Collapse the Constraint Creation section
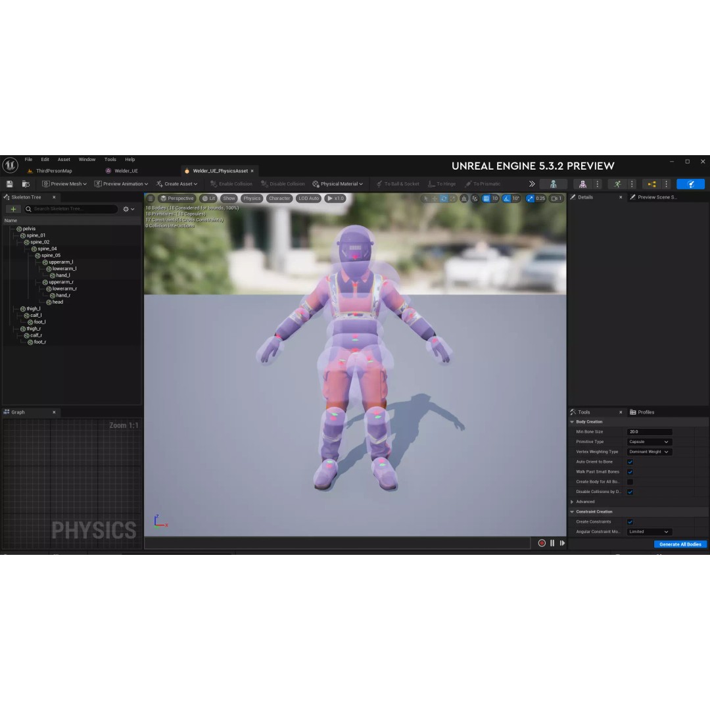This screenshot has height=710, width=710. click(572, 511)
